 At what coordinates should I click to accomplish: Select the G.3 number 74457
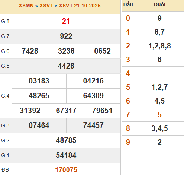[93, 125]
